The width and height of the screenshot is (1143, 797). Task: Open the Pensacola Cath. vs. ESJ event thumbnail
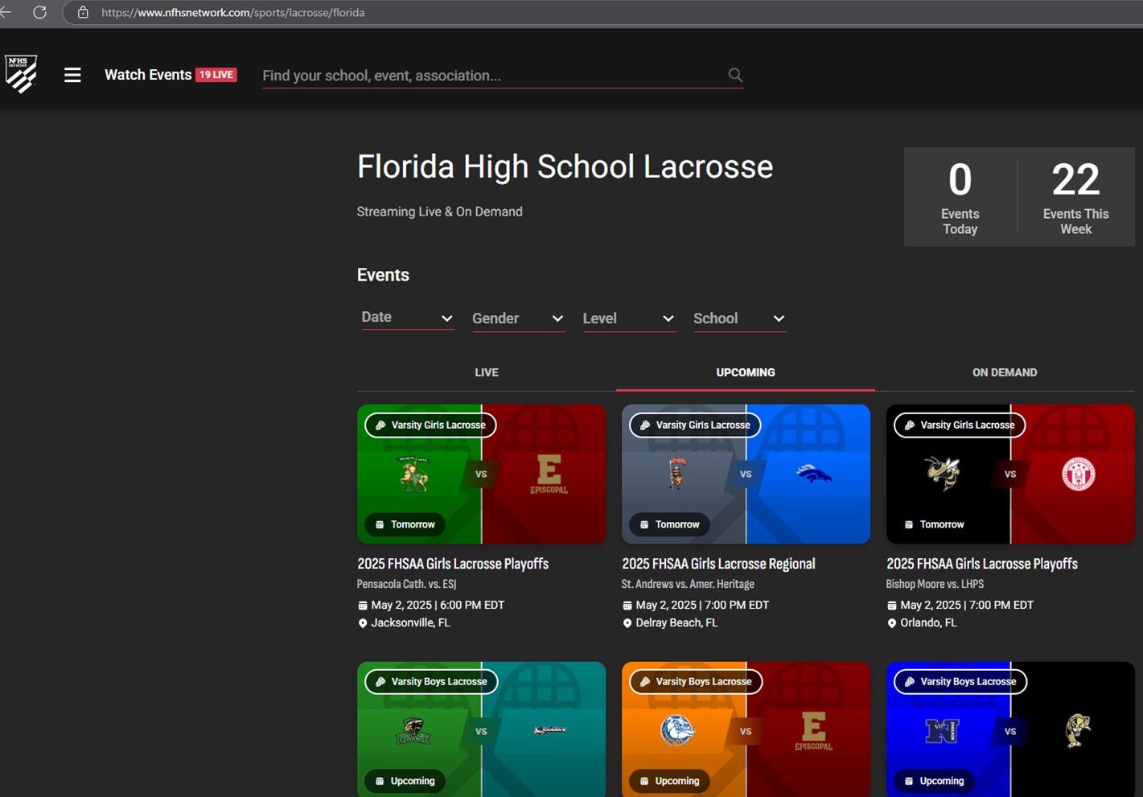point(481,474)
